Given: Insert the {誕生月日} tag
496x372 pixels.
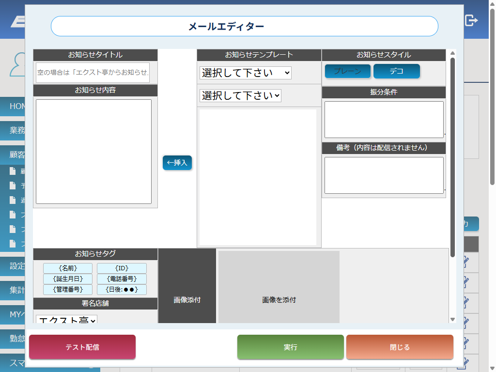Looking at the screenshot, I should [x=68, y=279].
